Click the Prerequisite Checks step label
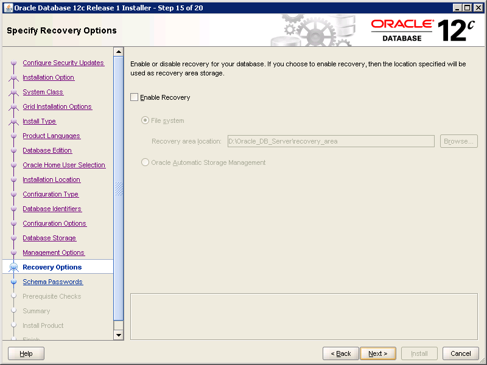 [x=52, y=296]
